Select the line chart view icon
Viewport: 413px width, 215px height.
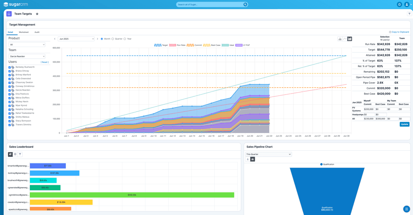click(x=345, y=39)
